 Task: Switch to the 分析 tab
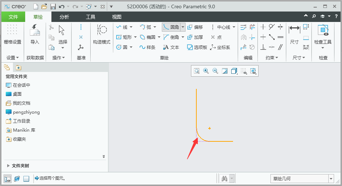(x=64, y=17)
